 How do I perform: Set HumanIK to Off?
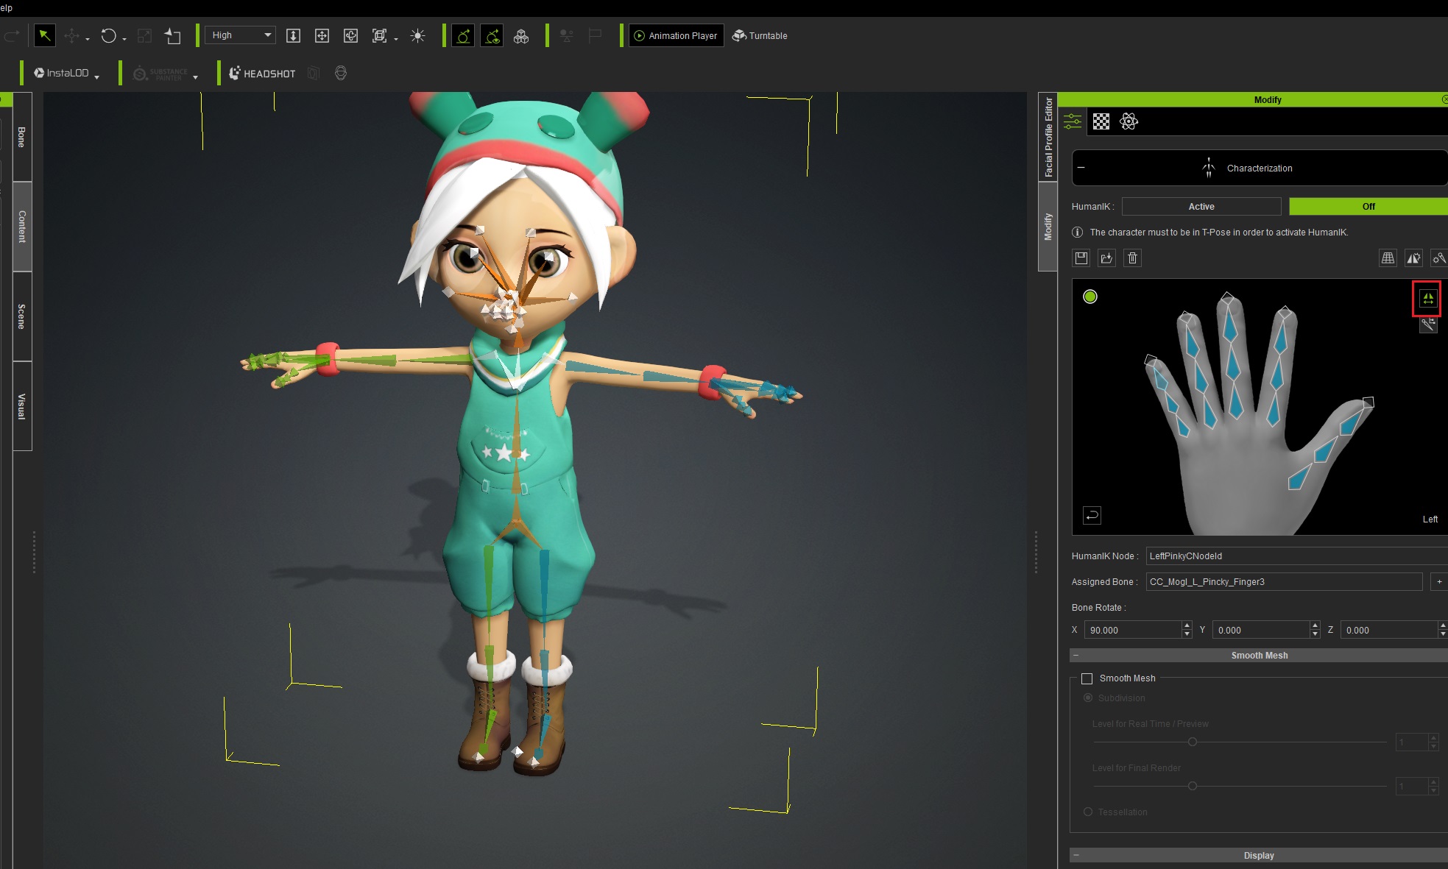[x=1368, y=207]
